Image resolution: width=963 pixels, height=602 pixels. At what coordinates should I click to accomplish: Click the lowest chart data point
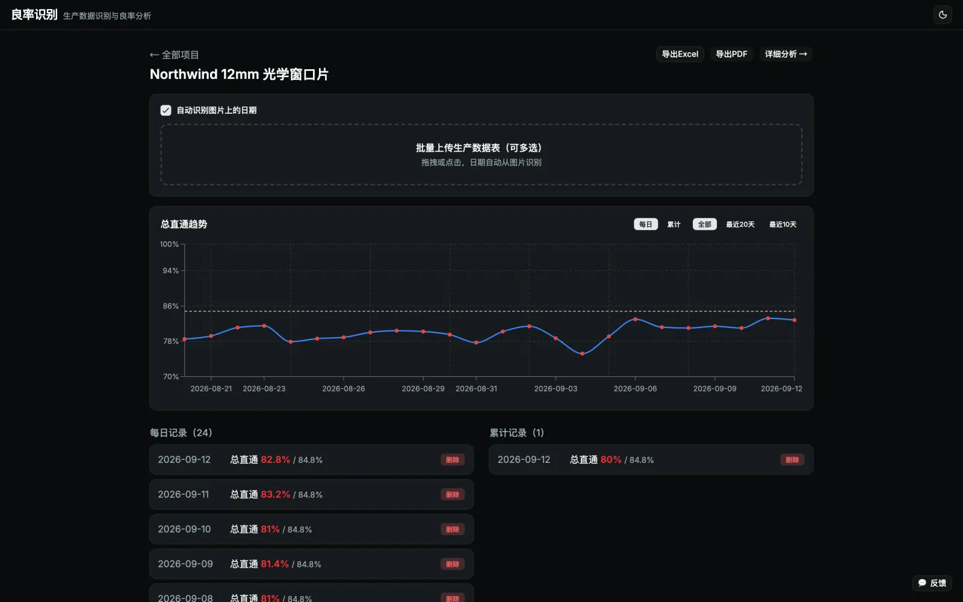pyautogui.click(x=582, y=354)
